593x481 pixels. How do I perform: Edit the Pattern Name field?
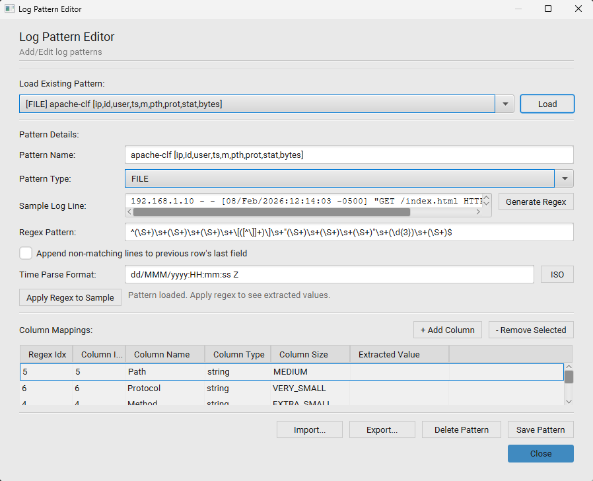coord(349,155)
